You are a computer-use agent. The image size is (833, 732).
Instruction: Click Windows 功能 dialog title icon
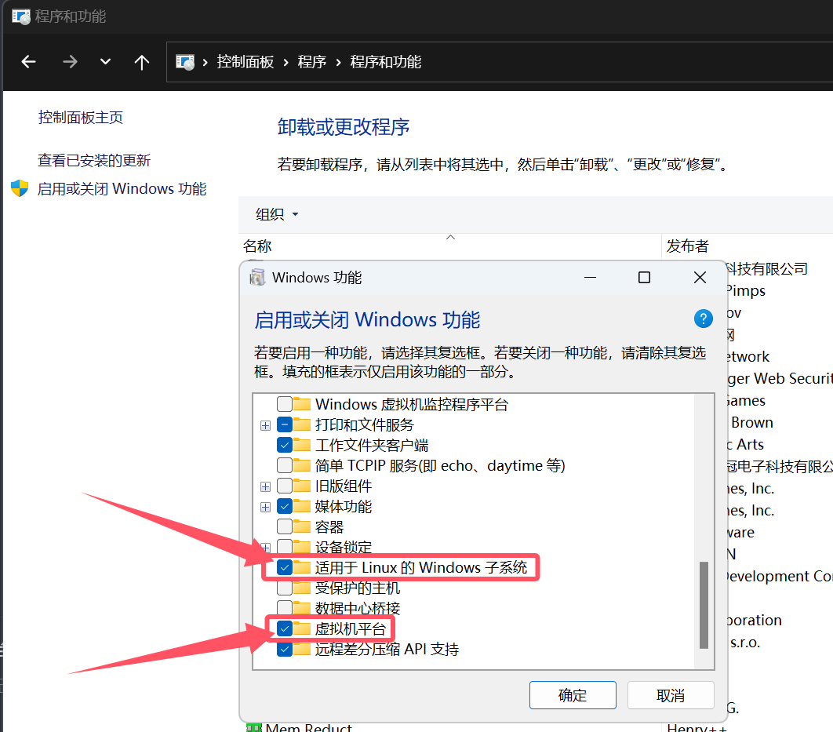[257, 277]
